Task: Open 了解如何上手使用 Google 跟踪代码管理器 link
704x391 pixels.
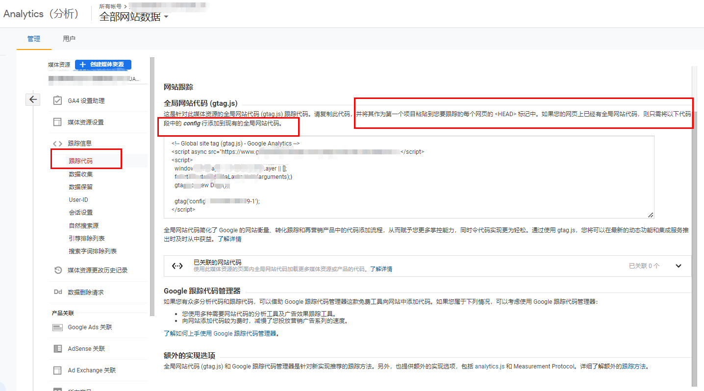Action: [221, 334]
